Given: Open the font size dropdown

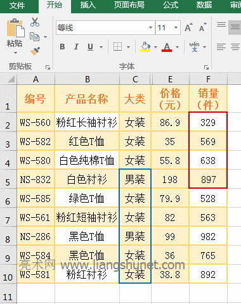Looking at the screenshot, I should pos(176,27).
